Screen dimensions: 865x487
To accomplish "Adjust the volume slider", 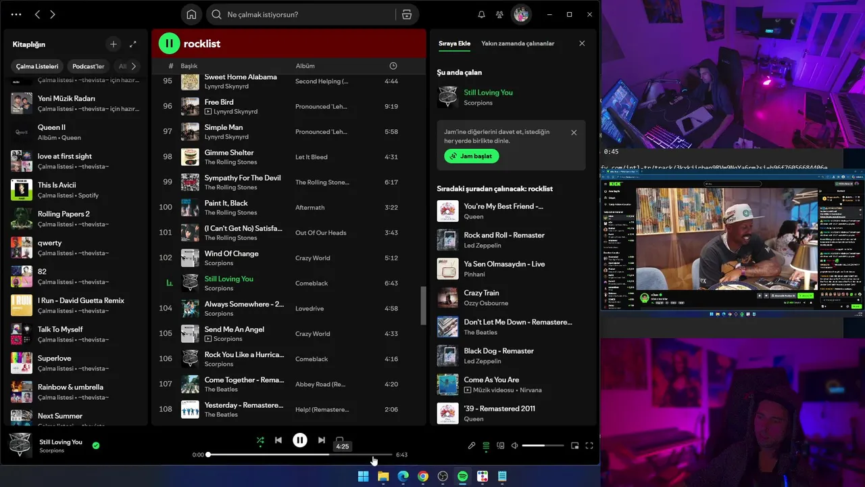I will (x=543, y=446).
